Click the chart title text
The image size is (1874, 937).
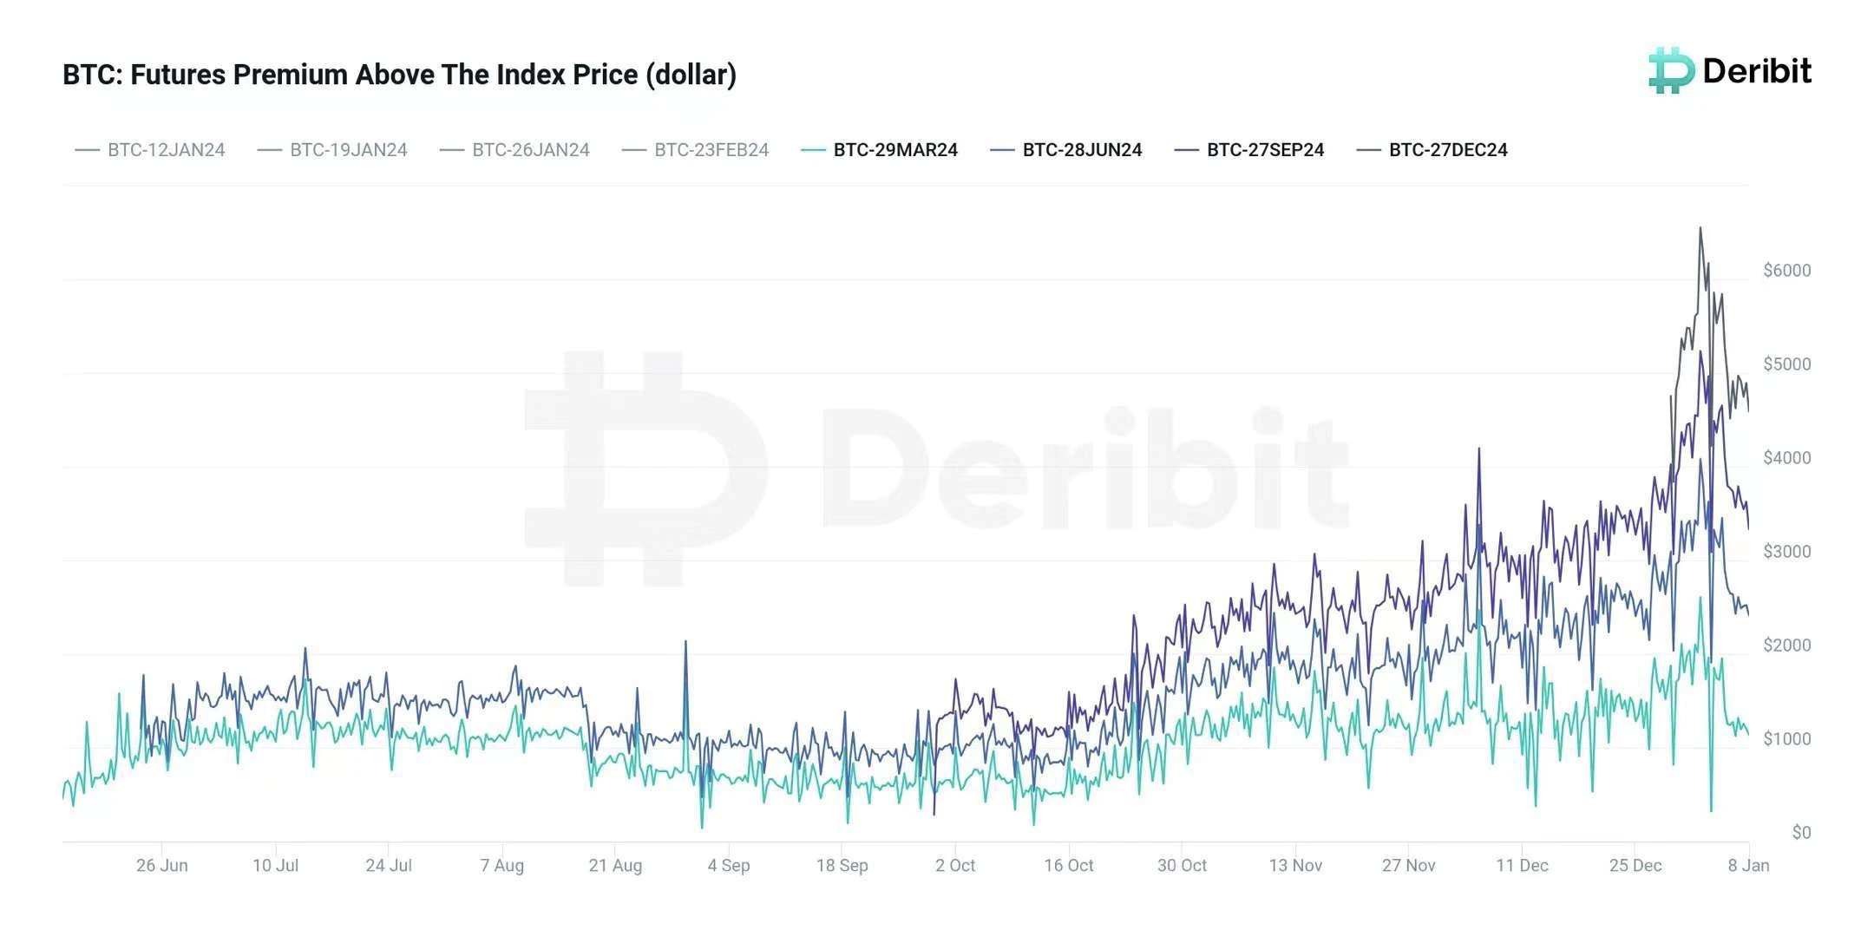tap(399, 75)
